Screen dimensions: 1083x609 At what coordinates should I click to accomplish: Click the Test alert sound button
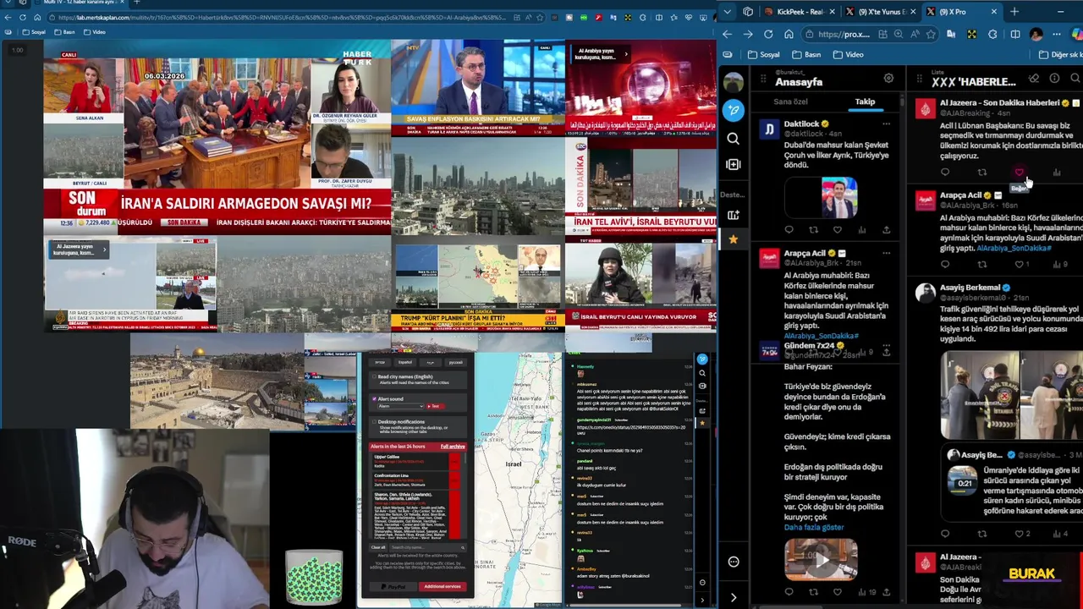click(x=434, y=406)
